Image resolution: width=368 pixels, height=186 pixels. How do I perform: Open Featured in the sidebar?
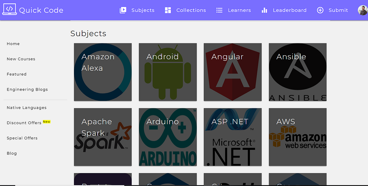17,74
